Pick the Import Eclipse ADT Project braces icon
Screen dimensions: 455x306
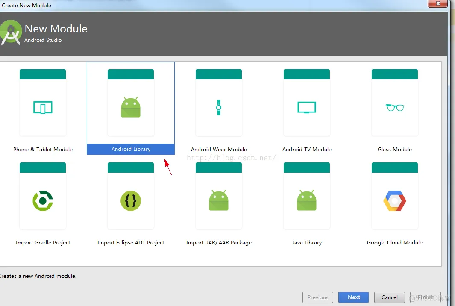click(131, 200)
